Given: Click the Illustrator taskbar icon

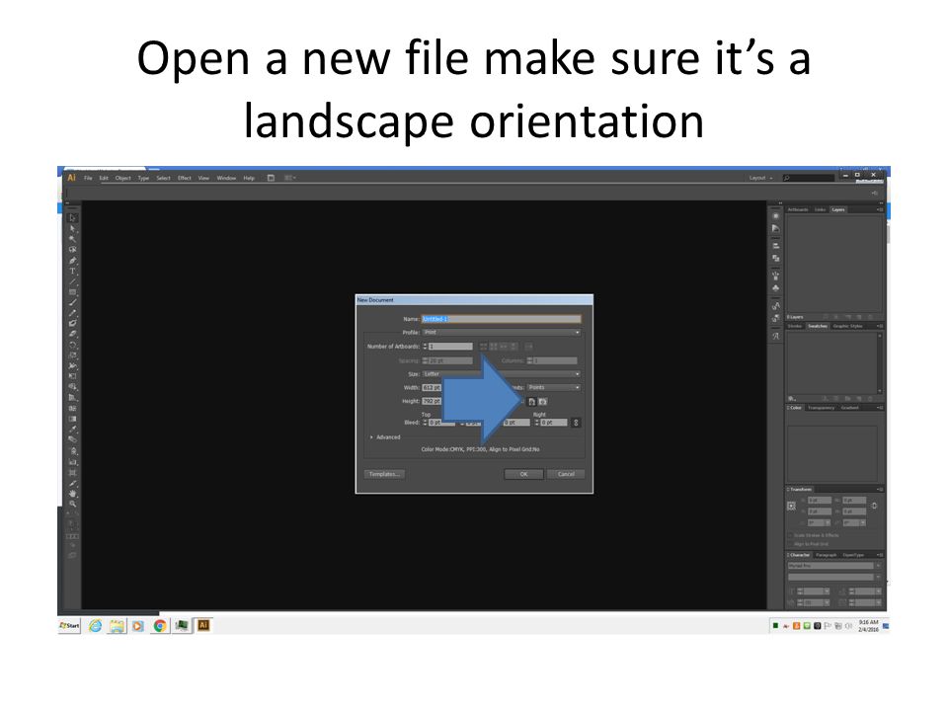Looking at the screenshot, I should pyautogui.click(x=203, y=625).
